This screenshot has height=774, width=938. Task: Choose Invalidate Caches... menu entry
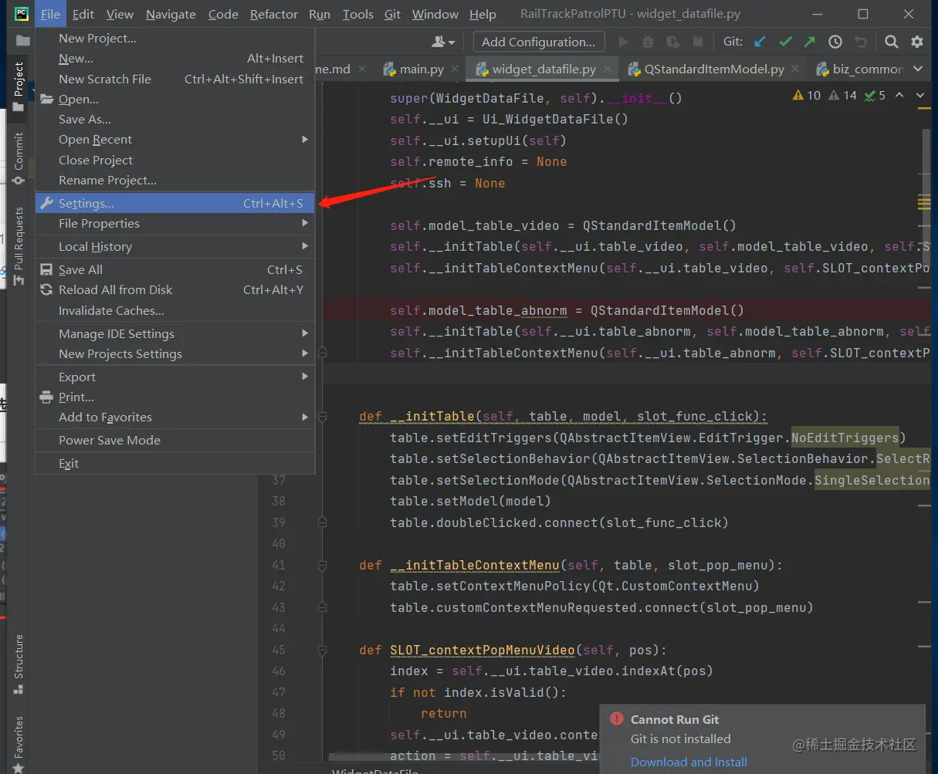(175, 310)
